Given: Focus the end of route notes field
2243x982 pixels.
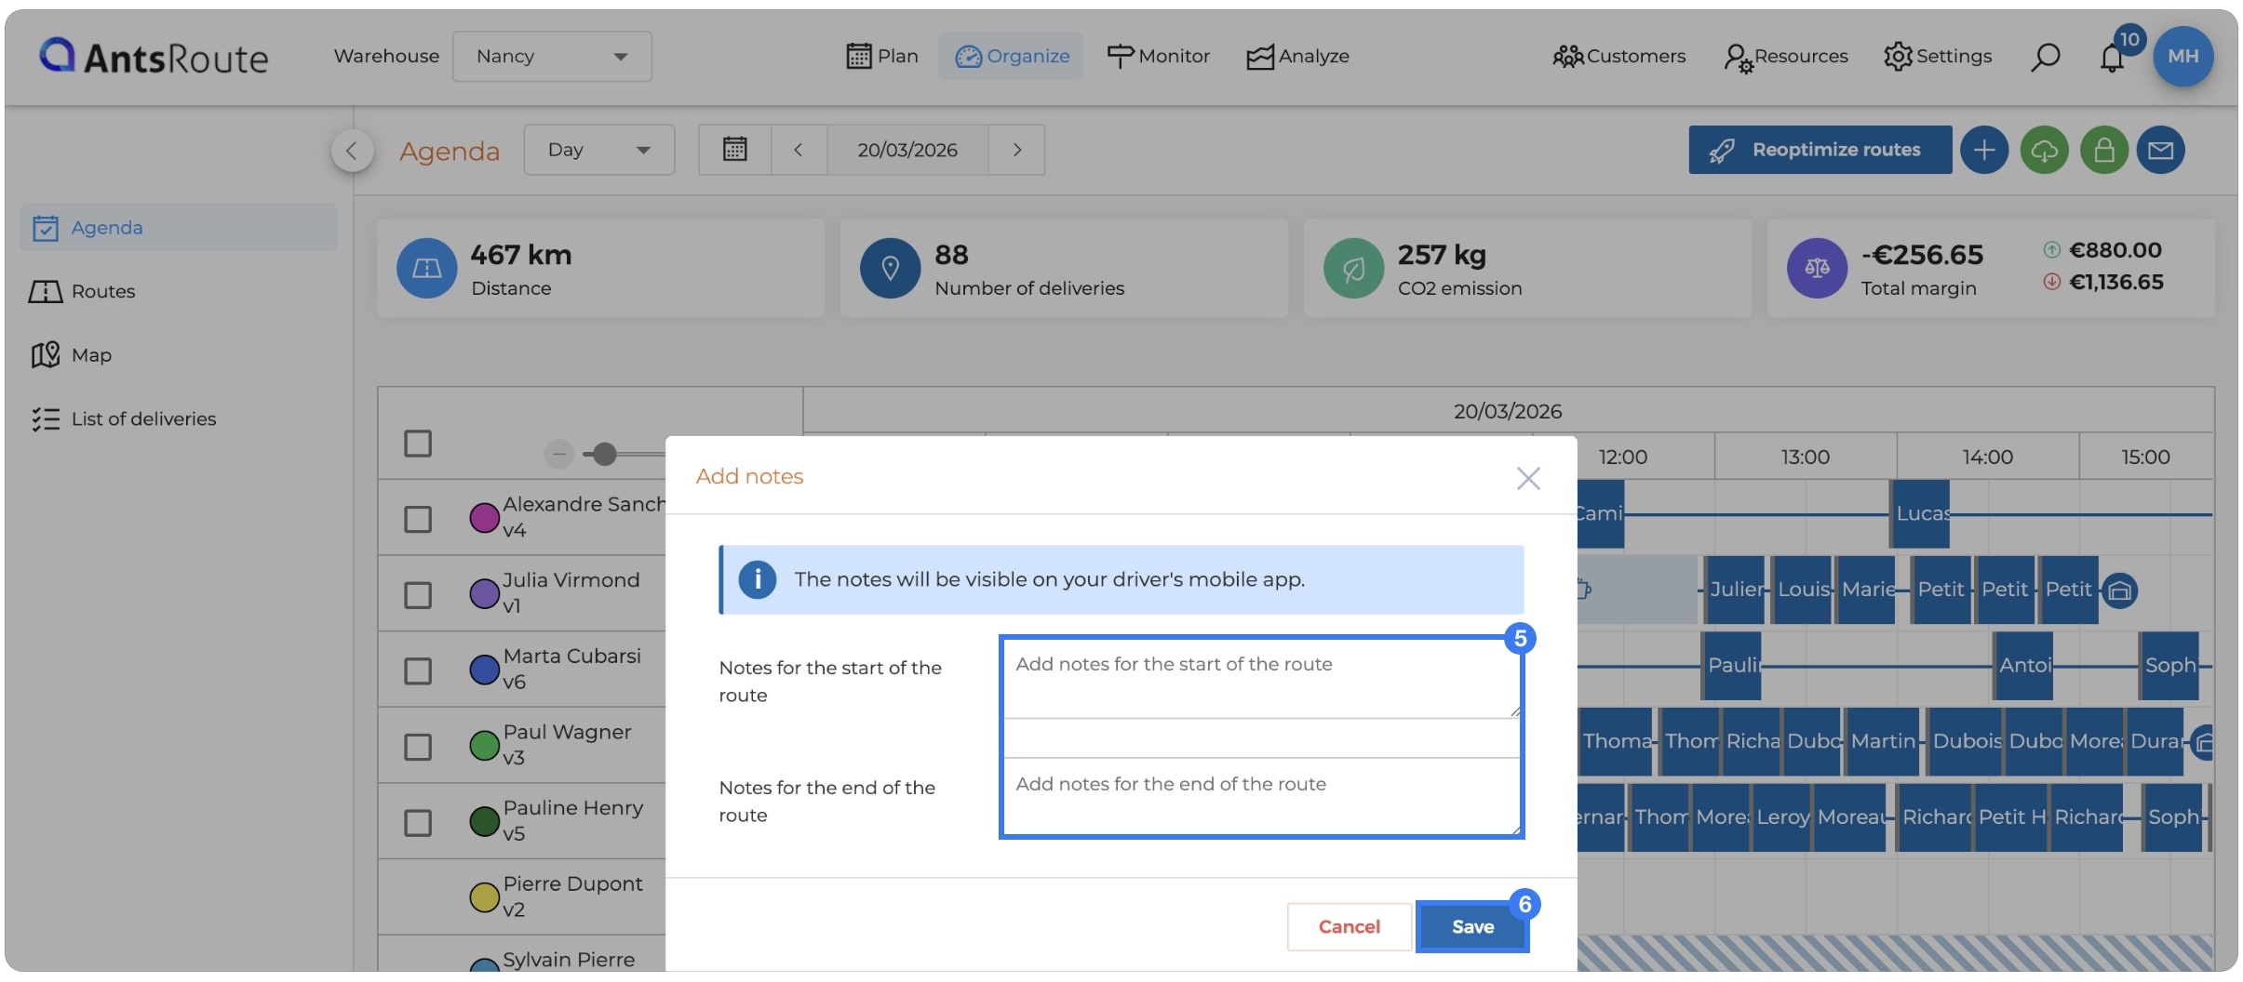Looking at the screenshot, I should 1261,797.
